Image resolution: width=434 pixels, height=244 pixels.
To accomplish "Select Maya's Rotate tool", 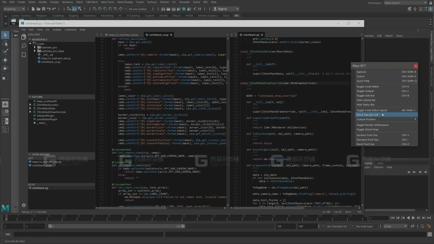I will click(x=5, y=68).
